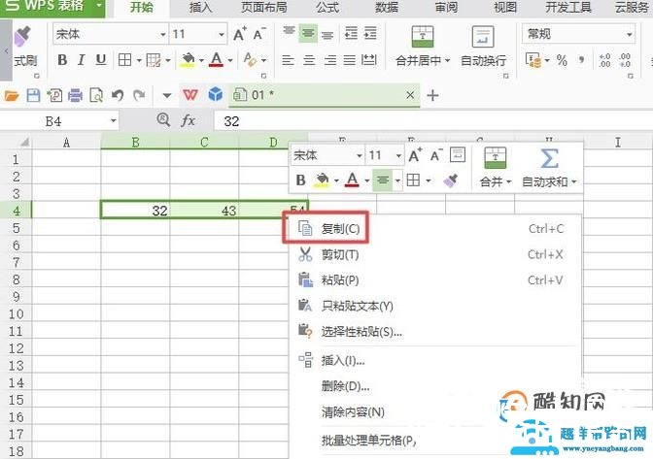
Task: Toggle Bold in the ribbon
Action: [x=62, y=60]
